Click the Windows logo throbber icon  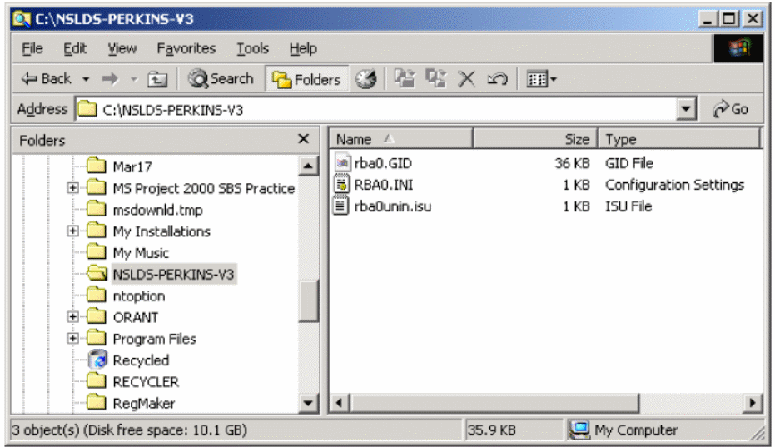(738, 48)
